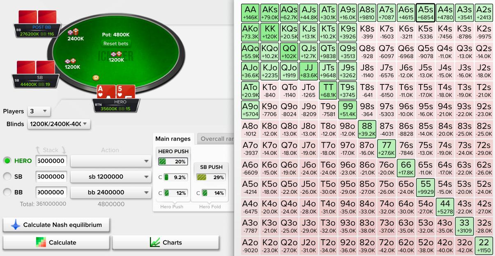Click the pot chips in the table center

pos(116,54)
